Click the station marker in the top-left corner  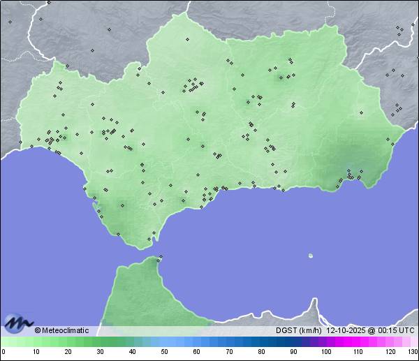tap(10, 22)
